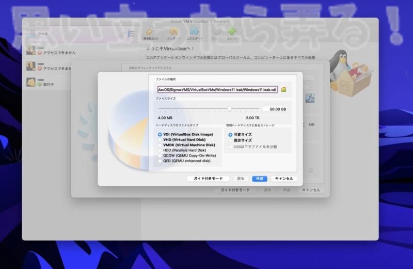The image size is (413, 269).
Task: Open the tools list menu icon in Manager
Action: 131,34
